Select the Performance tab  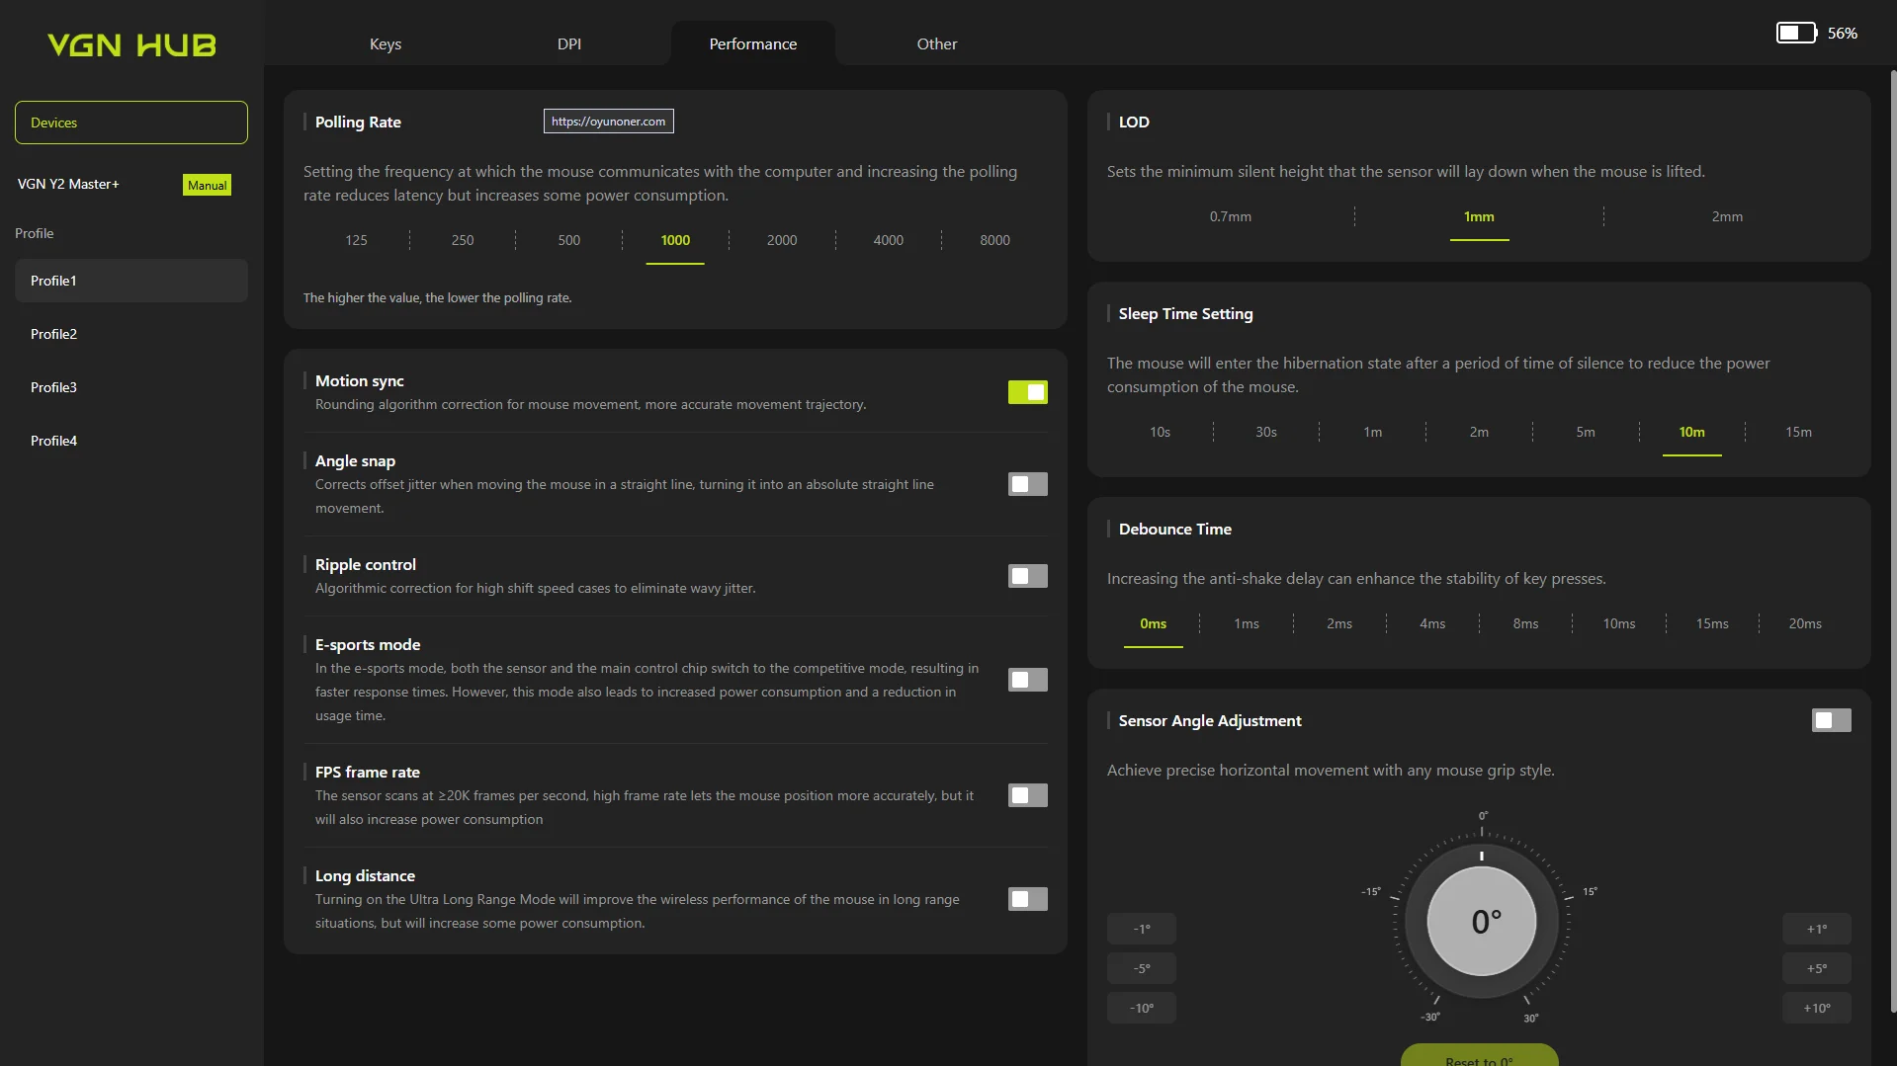[753, 43]
